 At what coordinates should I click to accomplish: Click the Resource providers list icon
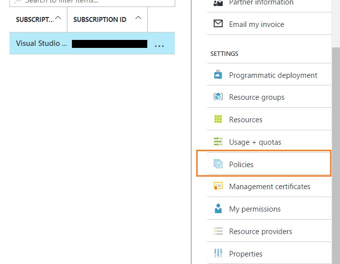pos(218,231)
